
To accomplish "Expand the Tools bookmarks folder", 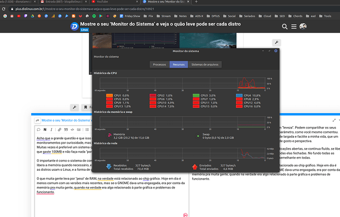I will (x=325, y=16).
